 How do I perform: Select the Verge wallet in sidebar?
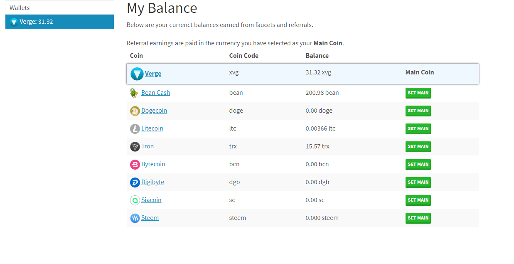click(59, 22)
